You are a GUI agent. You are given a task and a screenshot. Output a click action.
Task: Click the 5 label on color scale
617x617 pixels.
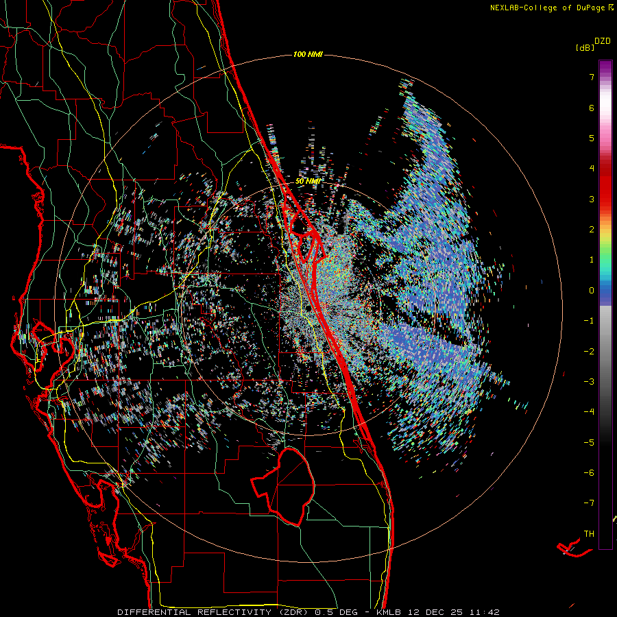coord(592,138)
